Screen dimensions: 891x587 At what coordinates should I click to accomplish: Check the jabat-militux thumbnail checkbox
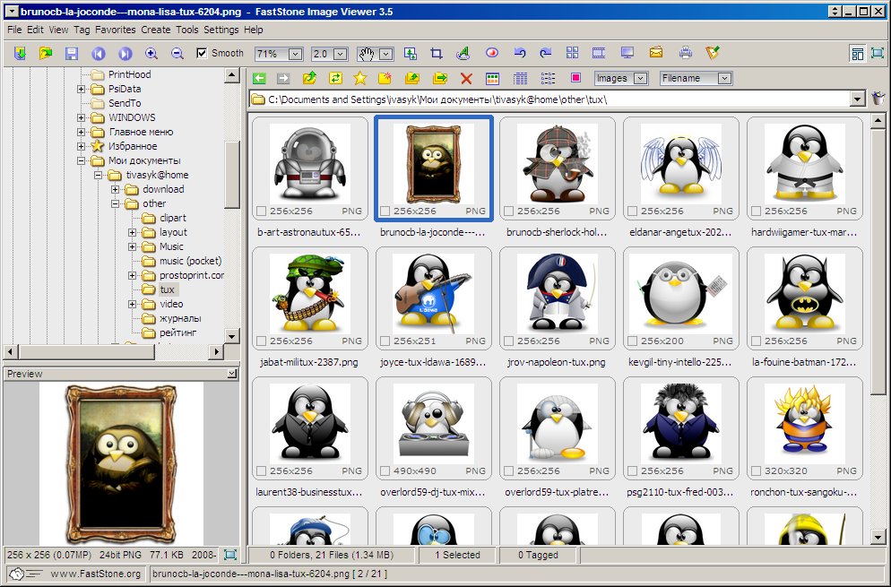[262, 341]
